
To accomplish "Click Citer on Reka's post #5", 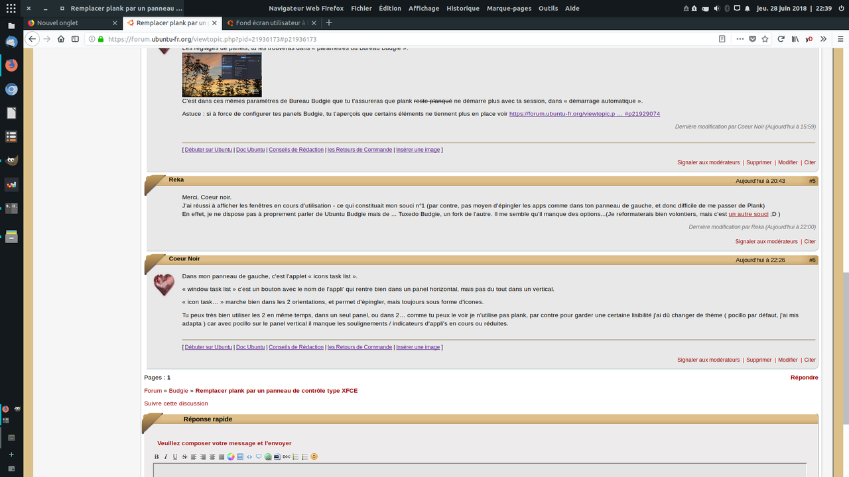I will point(810,242).
